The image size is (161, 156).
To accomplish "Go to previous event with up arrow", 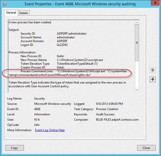I will click(152, 70).
